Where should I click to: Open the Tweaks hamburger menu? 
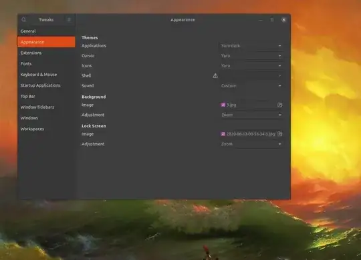(x=69, y=20)
